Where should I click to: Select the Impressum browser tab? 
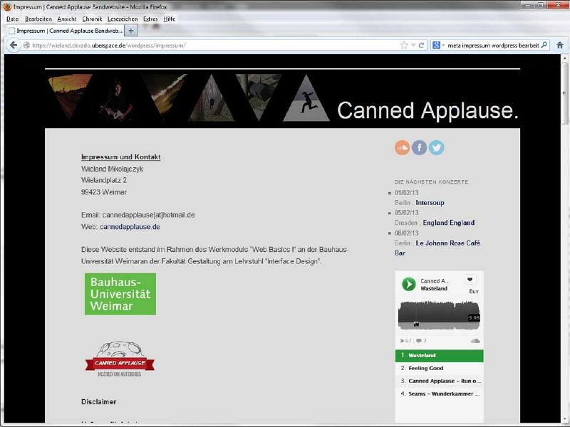(x=66, y=31)
